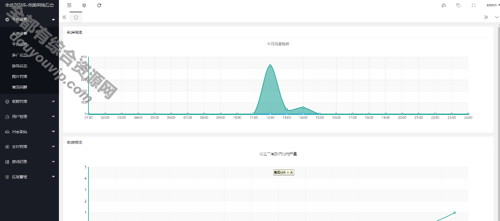Open 图片管理 submenu item
The width and height of the screenshot is (500, 221).
(20, 76)
